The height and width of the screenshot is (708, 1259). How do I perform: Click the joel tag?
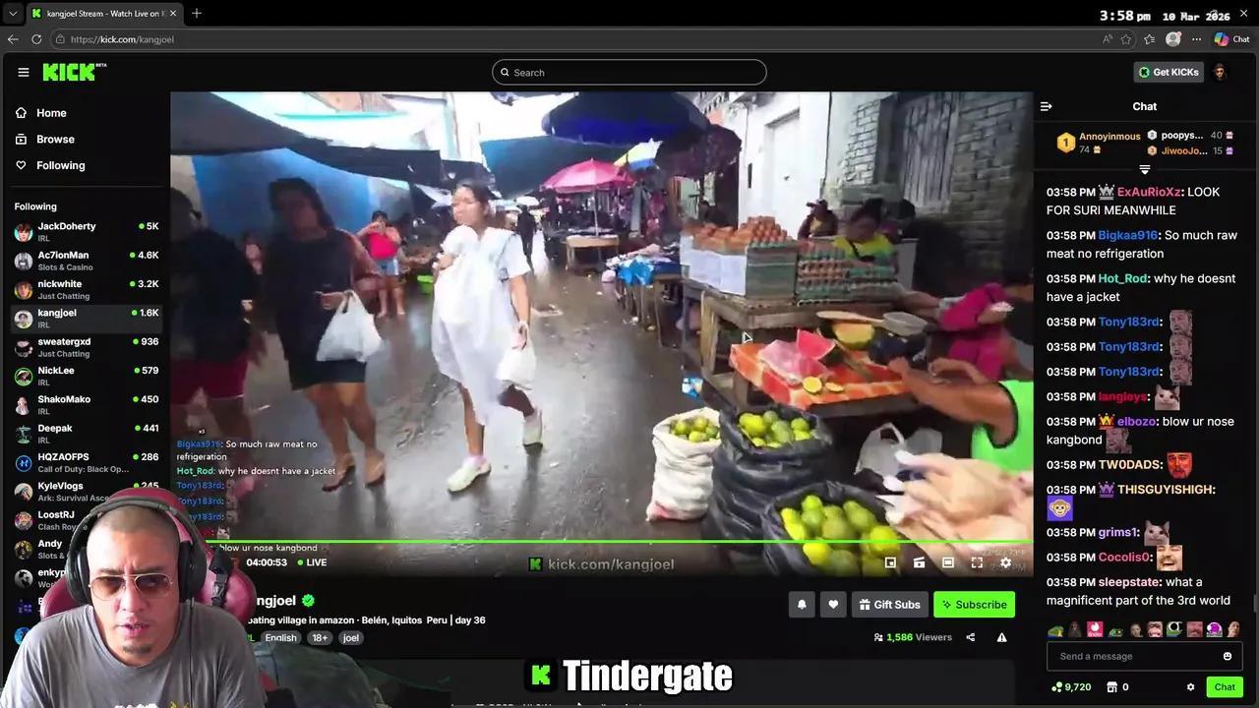[350, 638]
